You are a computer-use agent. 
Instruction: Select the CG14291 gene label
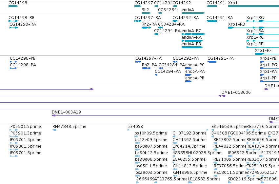[x=216, y=3]
